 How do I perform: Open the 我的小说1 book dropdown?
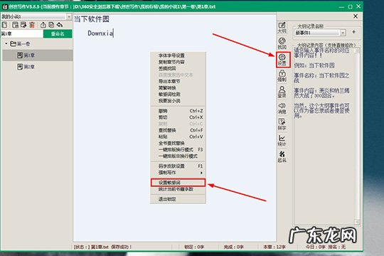coord(69,16)
